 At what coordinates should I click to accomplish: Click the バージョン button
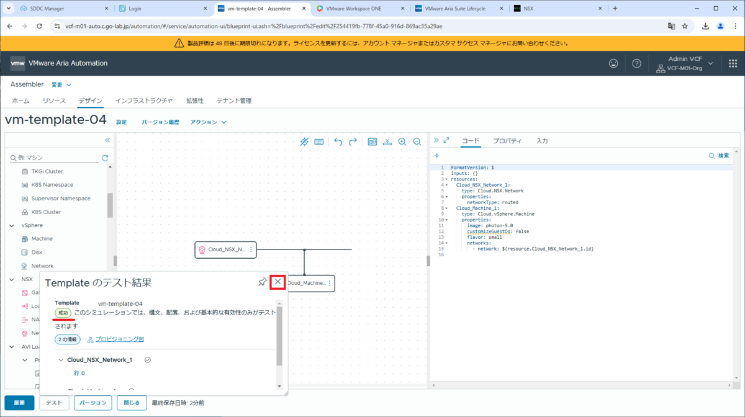click(93, 403)
